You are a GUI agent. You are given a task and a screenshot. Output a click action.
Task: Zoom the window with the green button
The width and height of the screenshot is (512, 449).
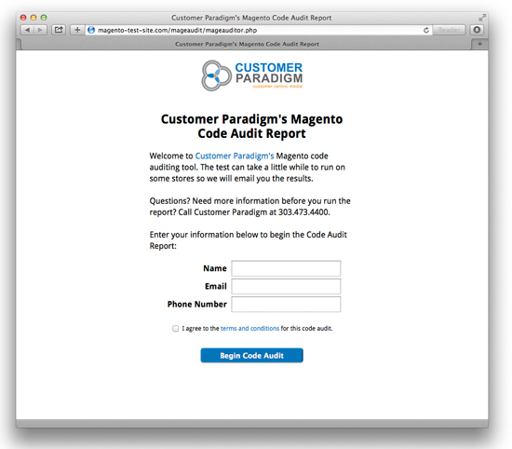44,18
